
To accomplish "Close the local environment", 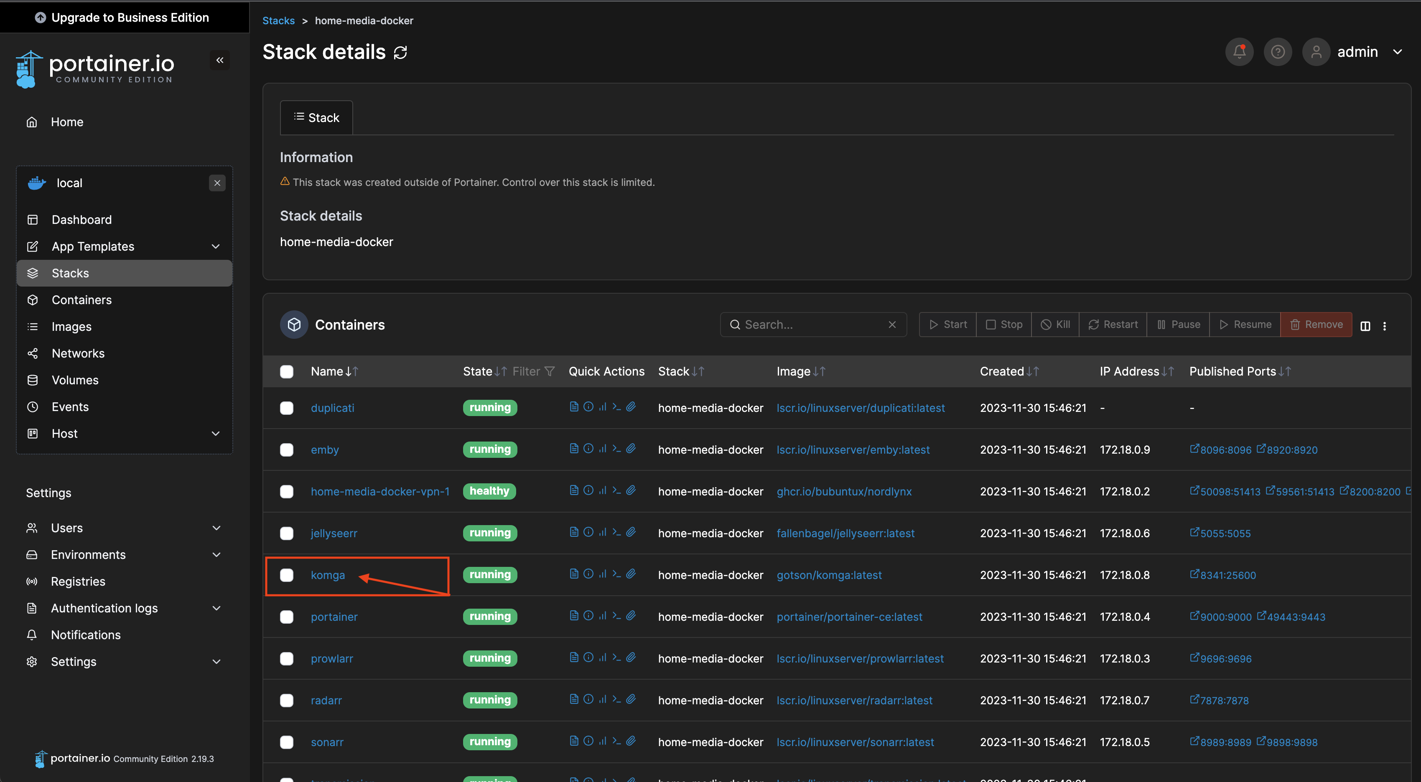I will coord(217,183).
